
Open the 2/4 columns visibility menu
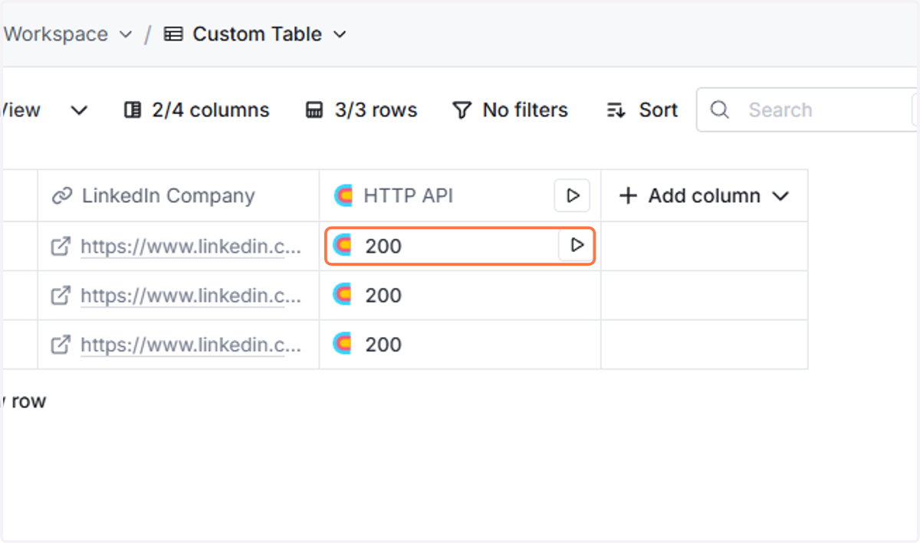tap(197, 110)
